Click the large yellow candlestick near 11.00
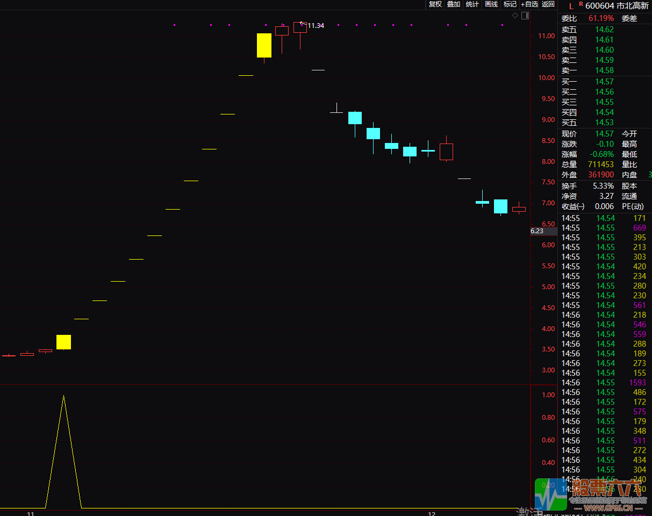The height and width of the screenshot is (516, 652). (264, 45)
